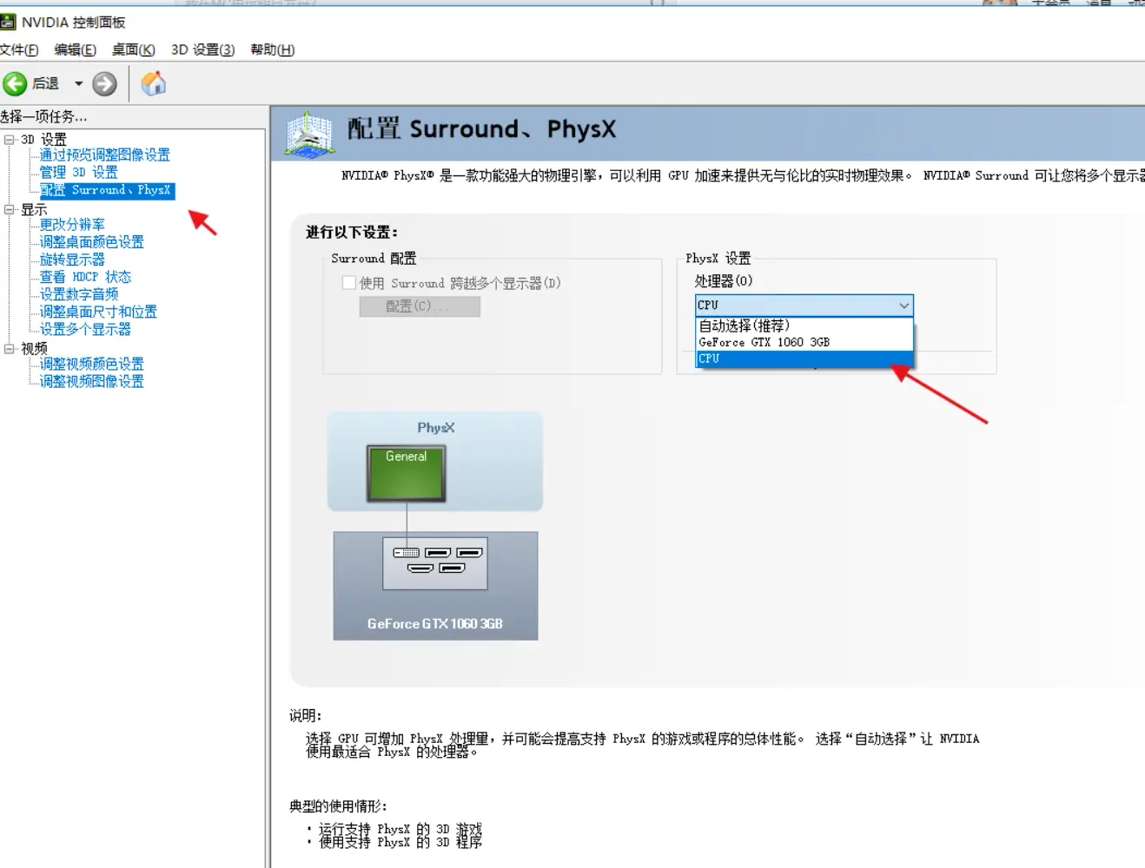Click the green Back arrow icon
The width and height of the screenshot is (1145, 868).
coord(15,83)
